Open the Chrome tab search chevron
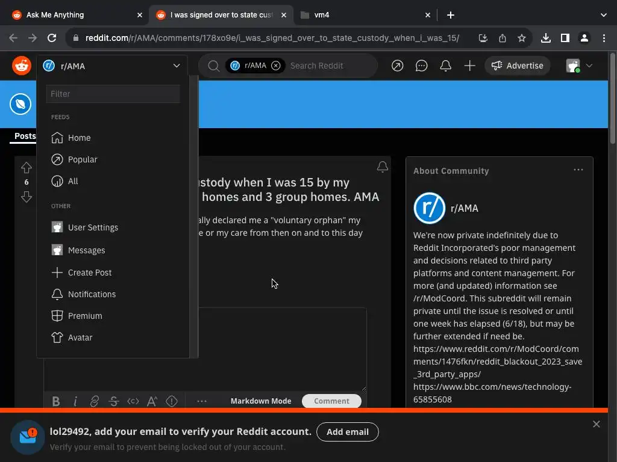Screen dimensions: 617x462 [604, 15]
